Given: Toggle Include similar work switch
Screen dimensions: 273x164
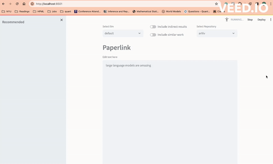Looking at the screenshot, I should click(153, 35).
